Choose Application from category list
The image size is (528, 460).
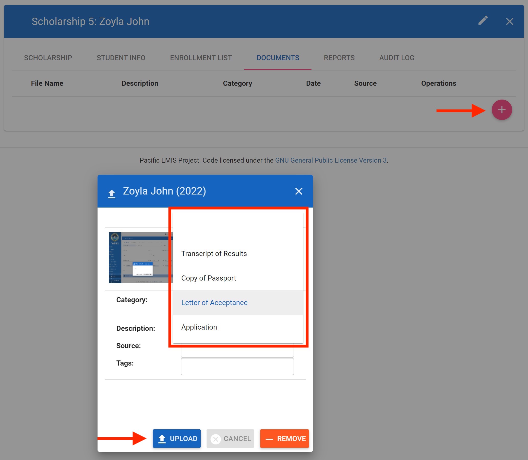(199, 327)
